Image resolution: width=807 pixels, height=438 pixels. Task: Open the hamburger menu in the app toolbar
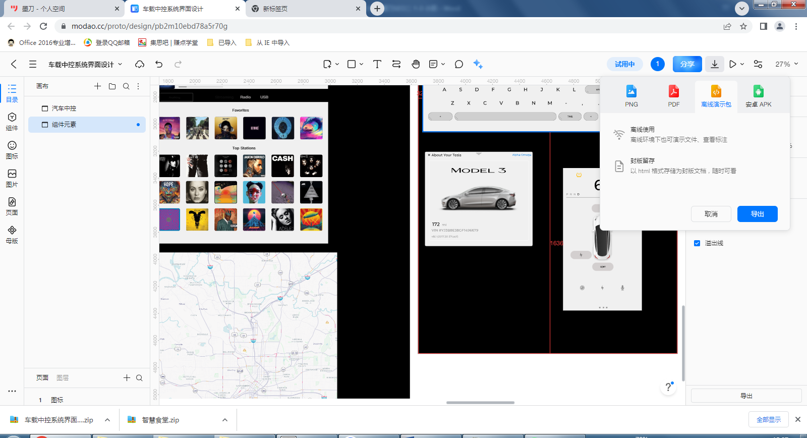click(x=33, y=64)
